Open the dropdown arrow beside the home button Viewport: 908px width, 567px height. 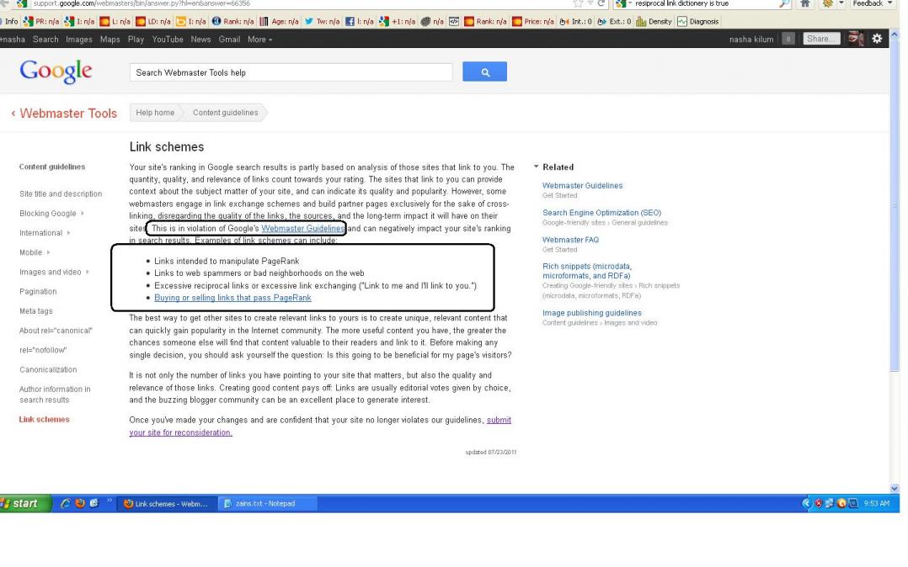tap(841, 3)
